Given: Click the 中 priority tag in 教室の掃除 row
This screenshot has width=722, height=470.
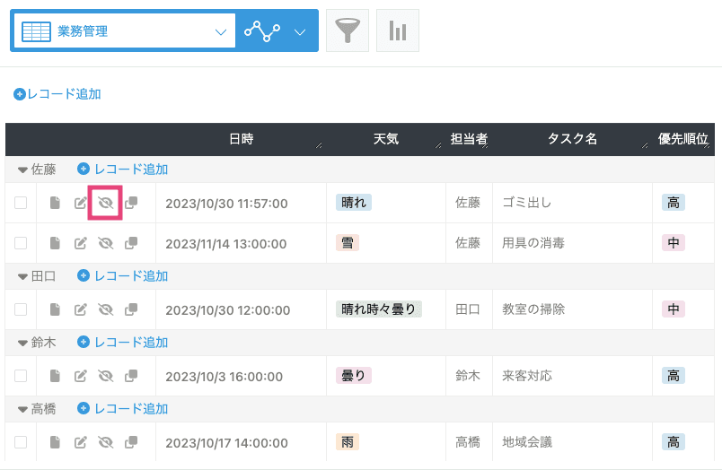Looking at the screenshot, I should coord(674,309).
